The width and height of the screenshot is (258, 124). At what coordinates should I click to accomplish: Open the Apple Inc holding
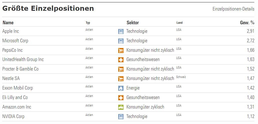10,31
